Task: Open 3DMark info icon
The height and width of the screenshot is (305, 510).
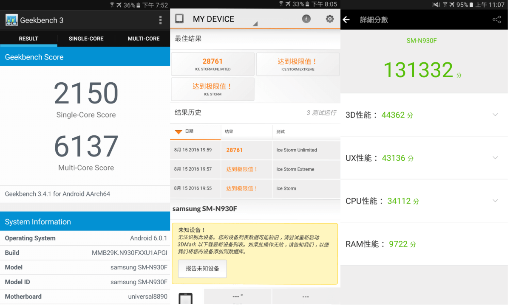Action: click(306, 19)
